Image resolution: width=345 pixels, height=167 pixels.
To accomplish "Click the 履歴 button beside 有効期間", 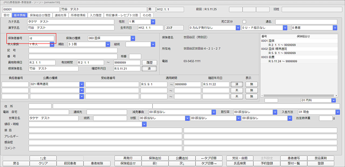I will pos(149,62).
